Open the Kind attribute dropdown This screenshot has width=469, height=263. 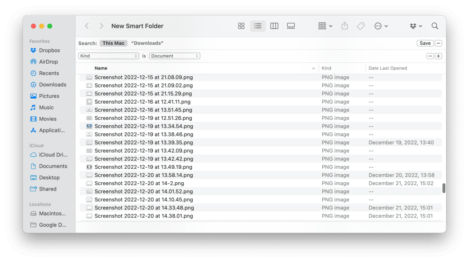tap(108, 56)
